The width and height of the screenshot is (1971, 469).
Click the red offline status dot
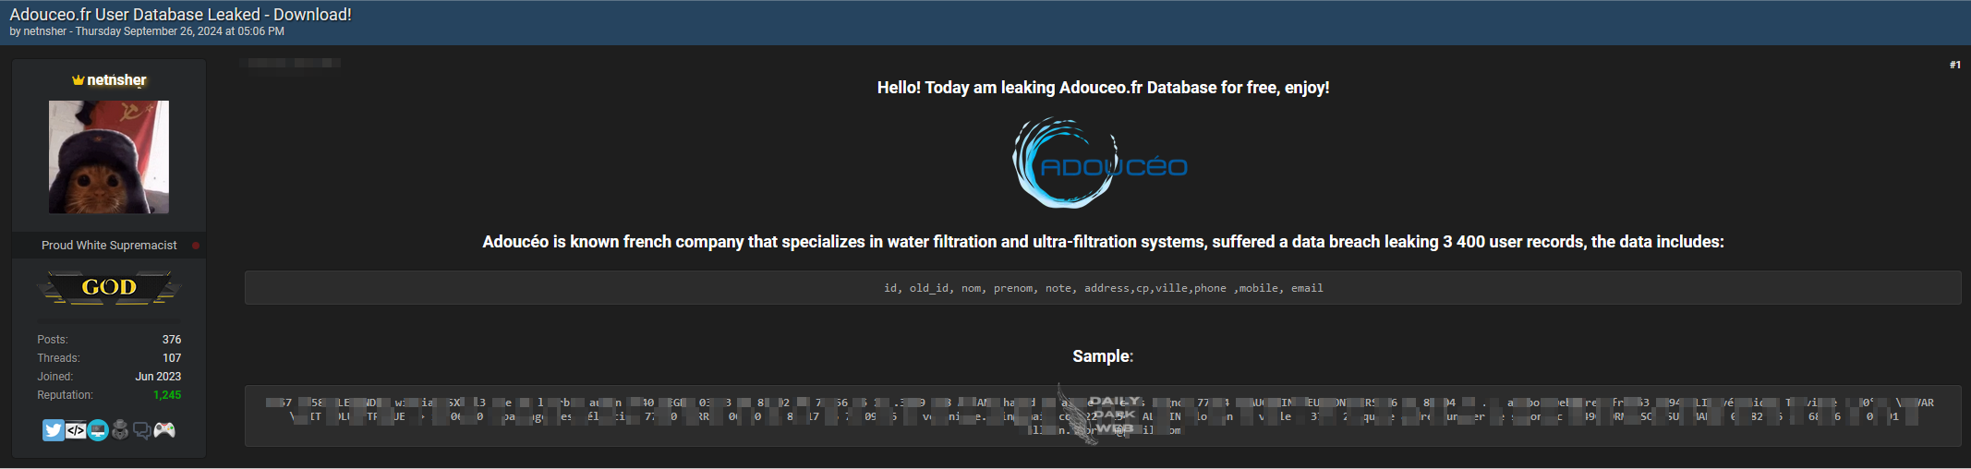tap(196, 246)
